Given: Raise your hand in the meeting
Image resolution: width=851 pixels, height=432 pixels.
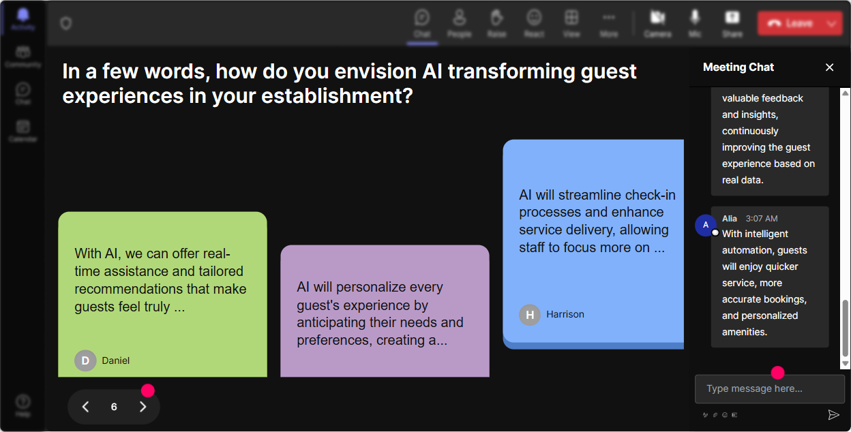Looking at the screenshot, I should coord(496,23).
